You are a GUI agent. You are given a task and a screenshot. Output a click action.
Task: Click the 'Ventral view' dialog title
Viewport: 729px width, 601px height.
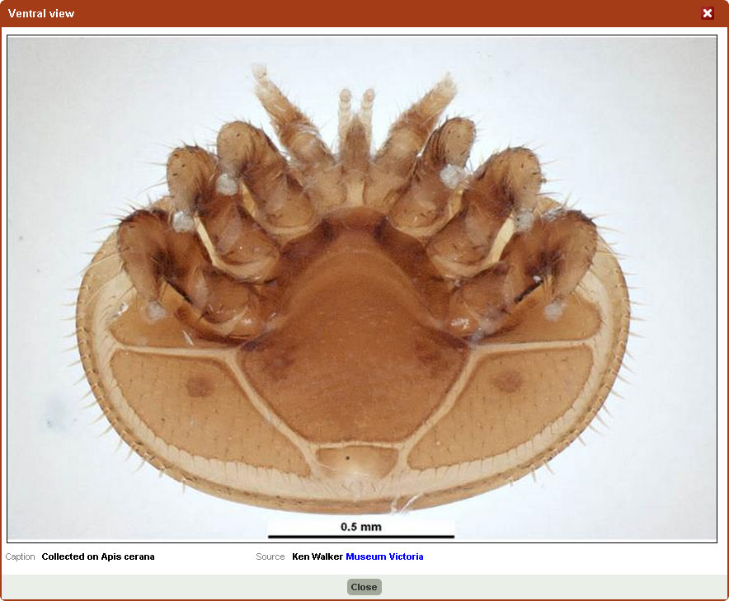coord(41,13)
